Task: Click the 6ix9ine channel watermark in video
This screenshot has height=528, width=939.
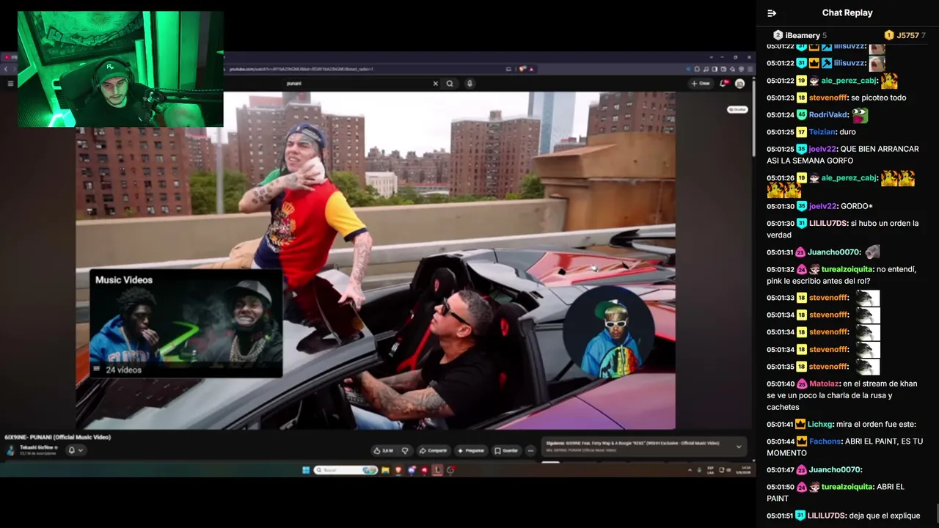Action: [x=609, y=331]
